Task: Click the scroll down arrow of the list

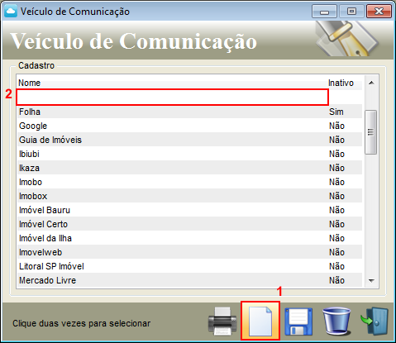Action: [x=371, y=280]
